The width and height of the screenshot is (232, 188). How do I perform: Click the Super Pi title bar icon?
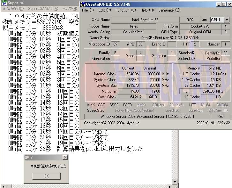tap(4, 3)
